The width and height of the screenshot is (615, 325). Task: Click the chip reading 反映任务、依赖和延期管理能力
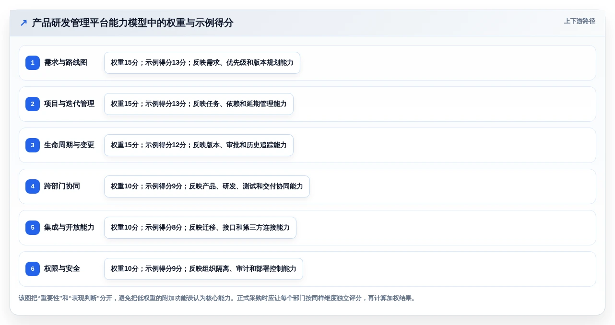coord(199,104)
